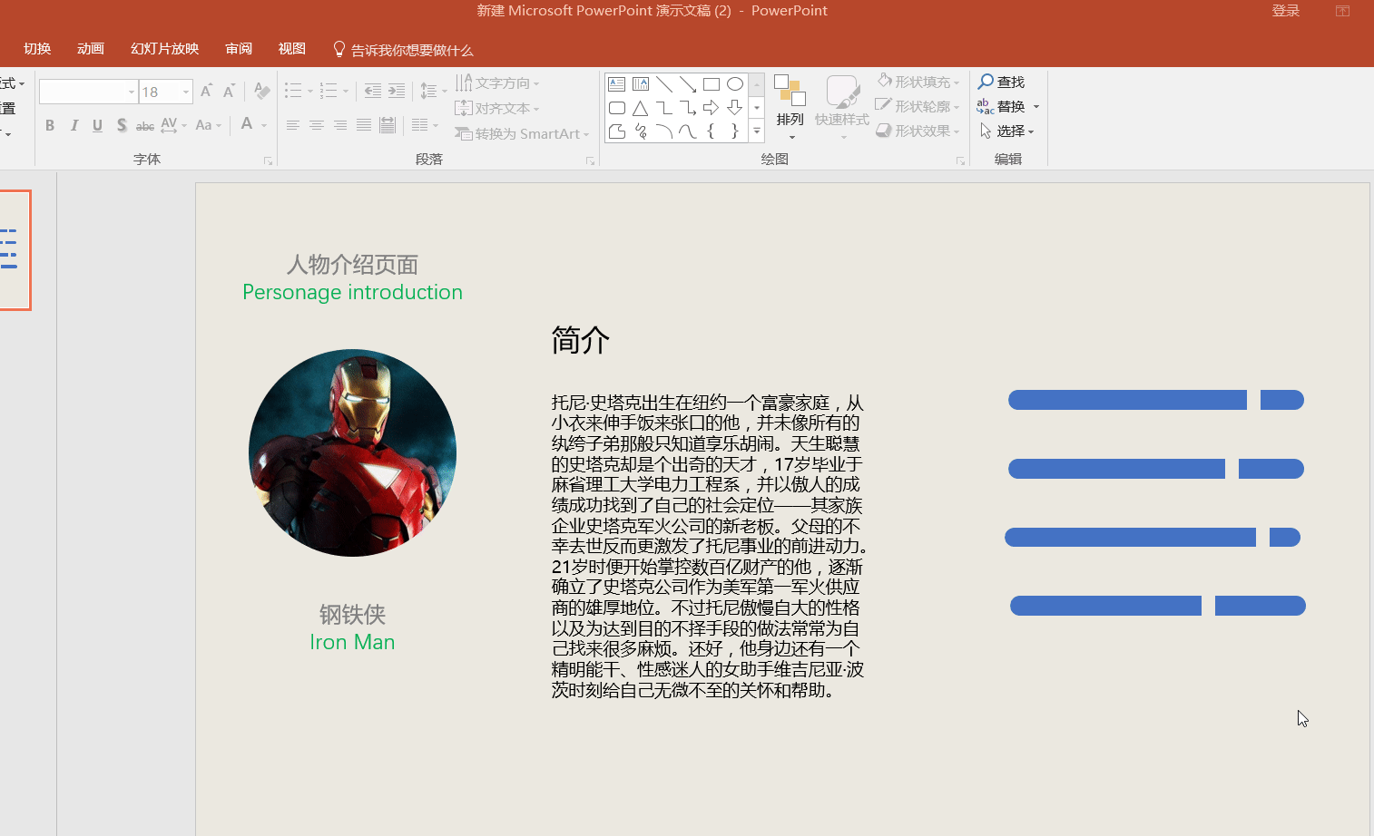Click the 钢铁侠 caption text
This screenshot has width=1374, height=836.
point(352,615)
